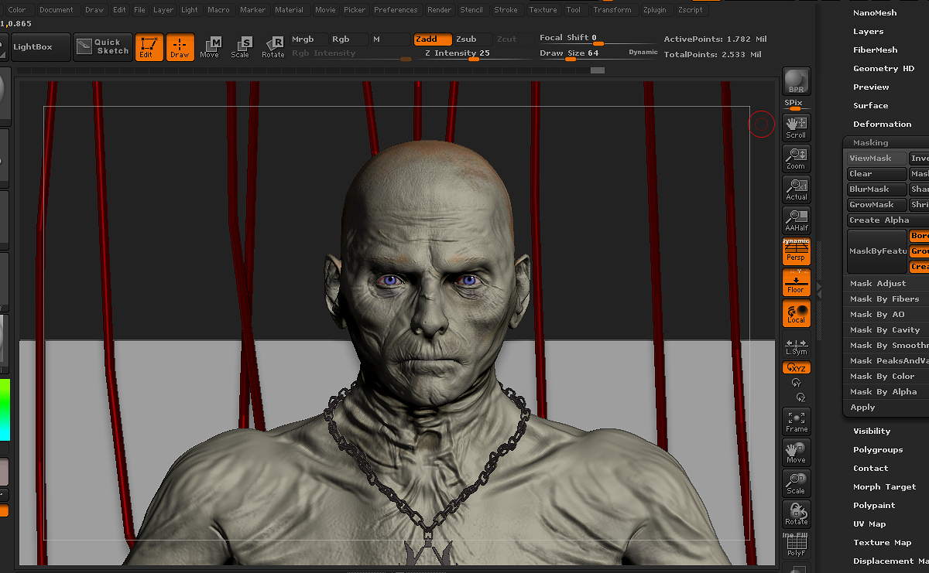
Task: Click the color gradient picker on left
Action: (x=4, y=408)
